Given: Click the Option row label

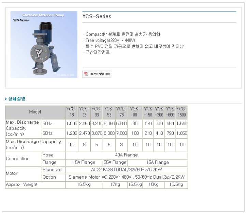Looking at the screenshot, I should coord(54,177).
